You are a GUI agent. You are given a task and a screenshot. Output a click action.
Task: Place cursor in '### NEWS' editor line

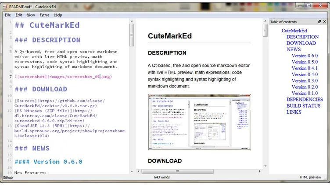point(32,148)
